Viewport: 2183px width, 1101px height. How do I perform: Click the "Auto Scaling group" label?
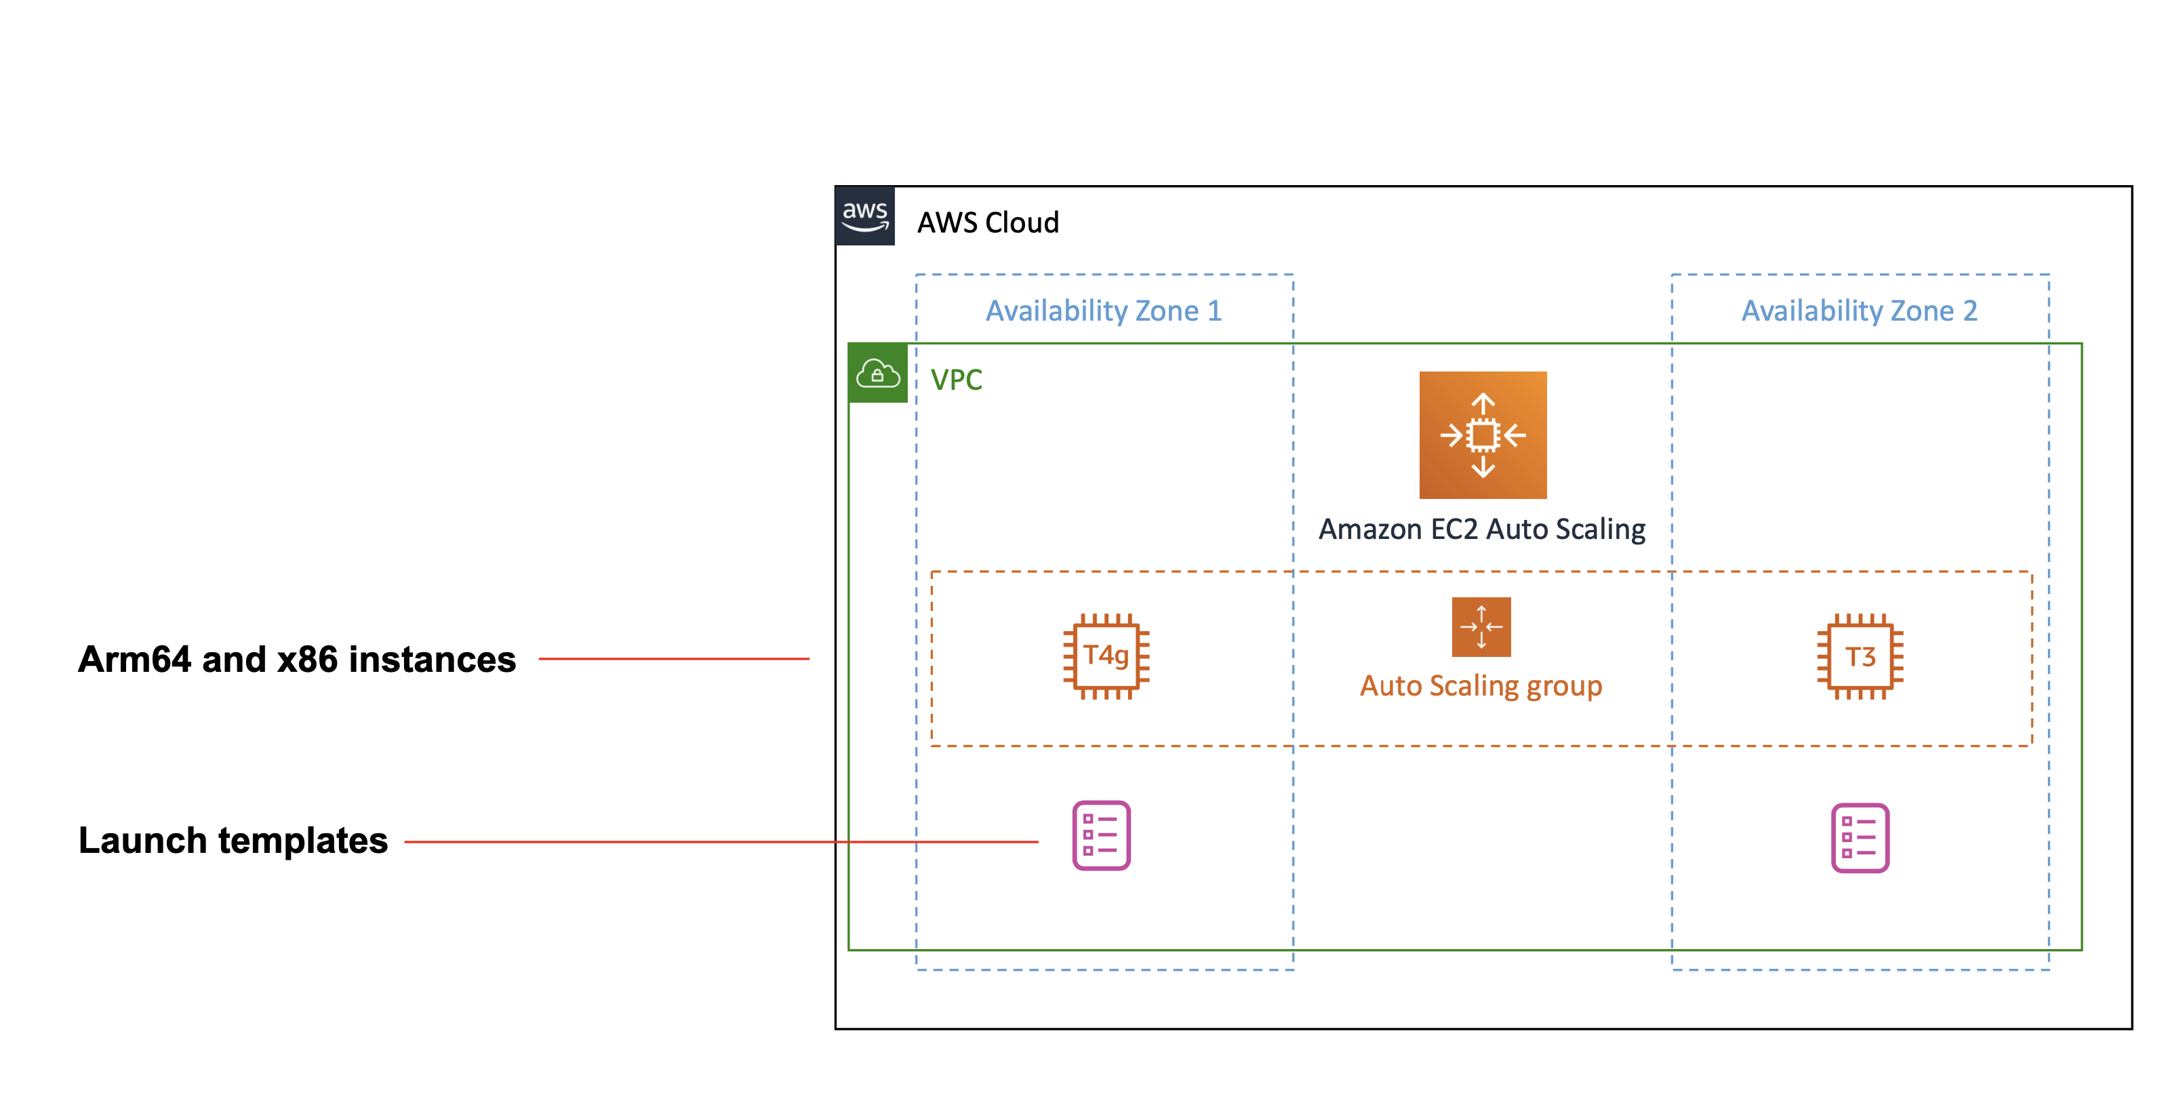coord(1481,685)
